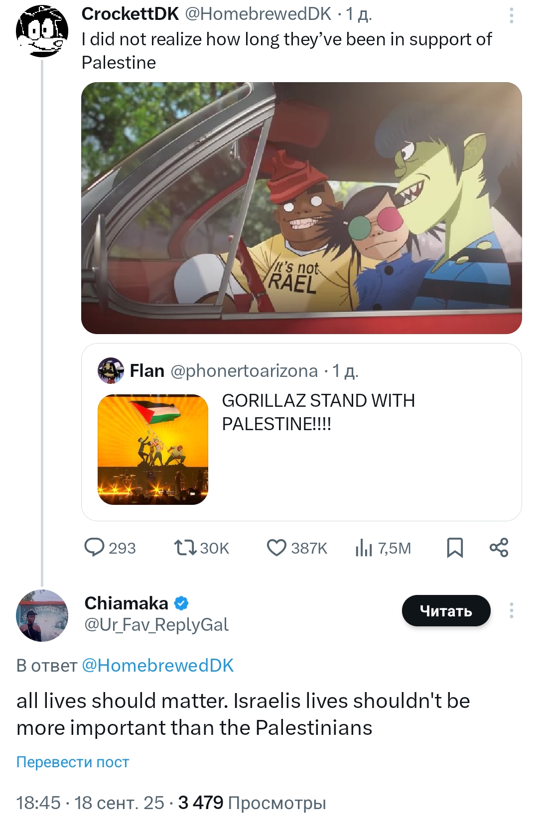The height and width of the screenshot is (823, 538).
Task: Click the reply comment icon
Action: point(94,547)
